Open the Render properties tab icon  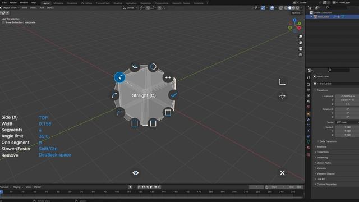pyautogui.click(x=309, y=84)
